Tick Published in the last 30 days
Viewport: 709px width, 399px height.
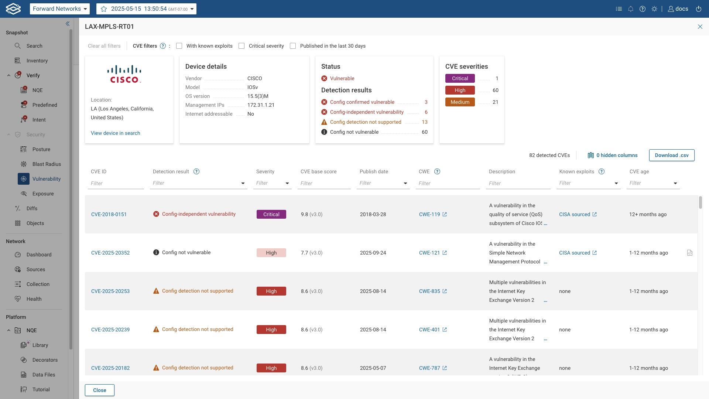pos(293,46)
